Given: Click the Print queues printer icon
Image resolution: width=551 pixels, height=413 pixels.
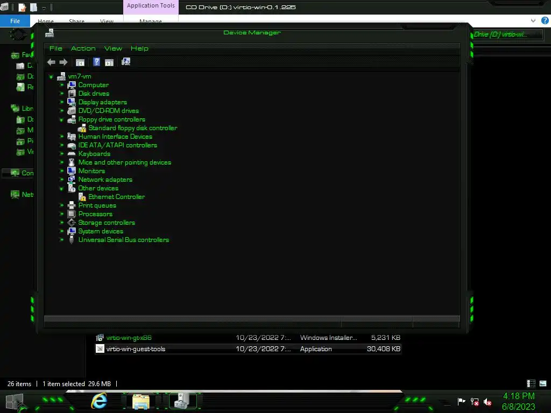Looking at the screenshot, I should point(72,205).
